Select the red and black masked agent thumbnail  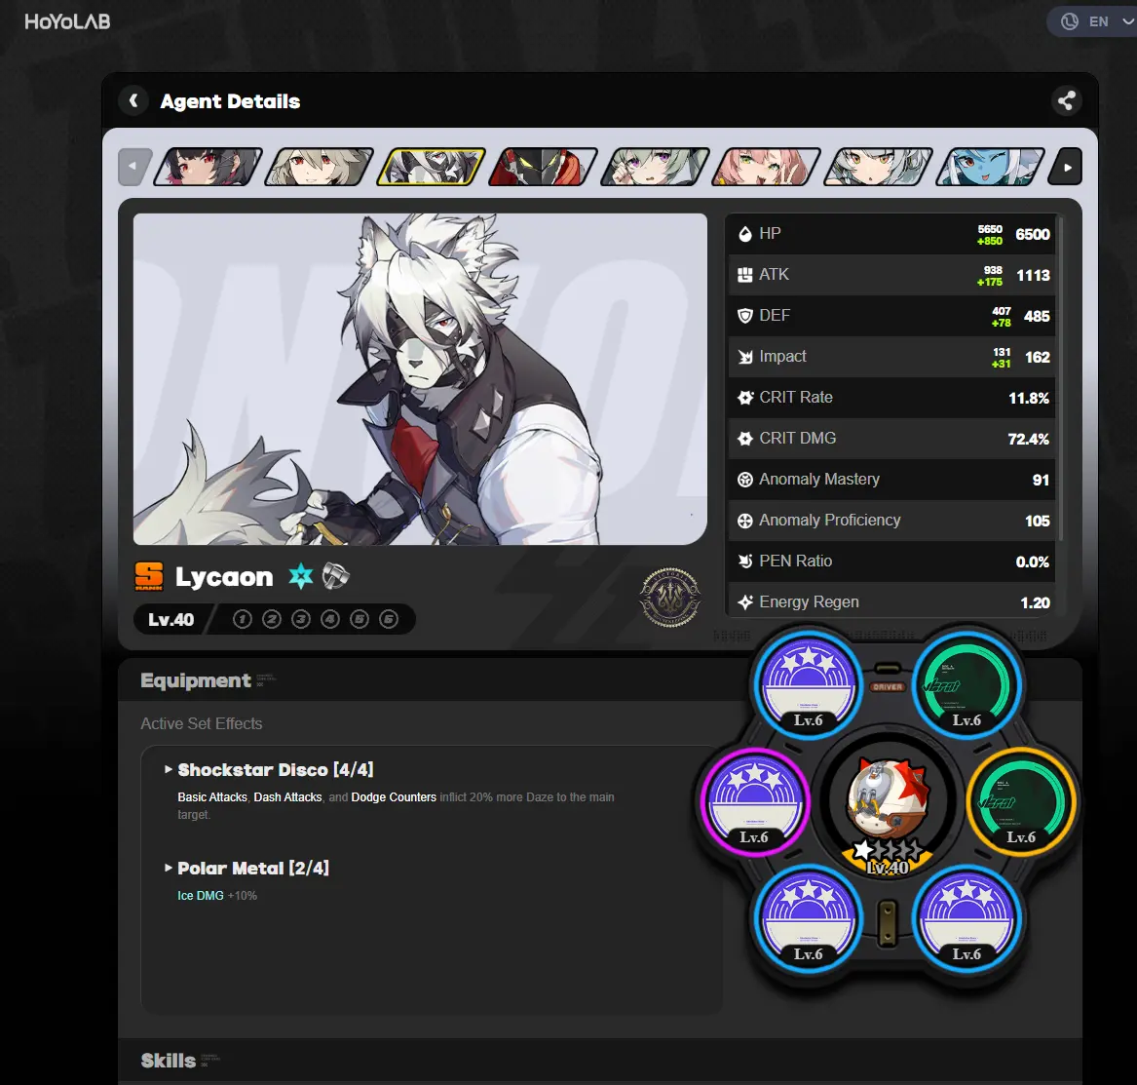pos(543,167)
